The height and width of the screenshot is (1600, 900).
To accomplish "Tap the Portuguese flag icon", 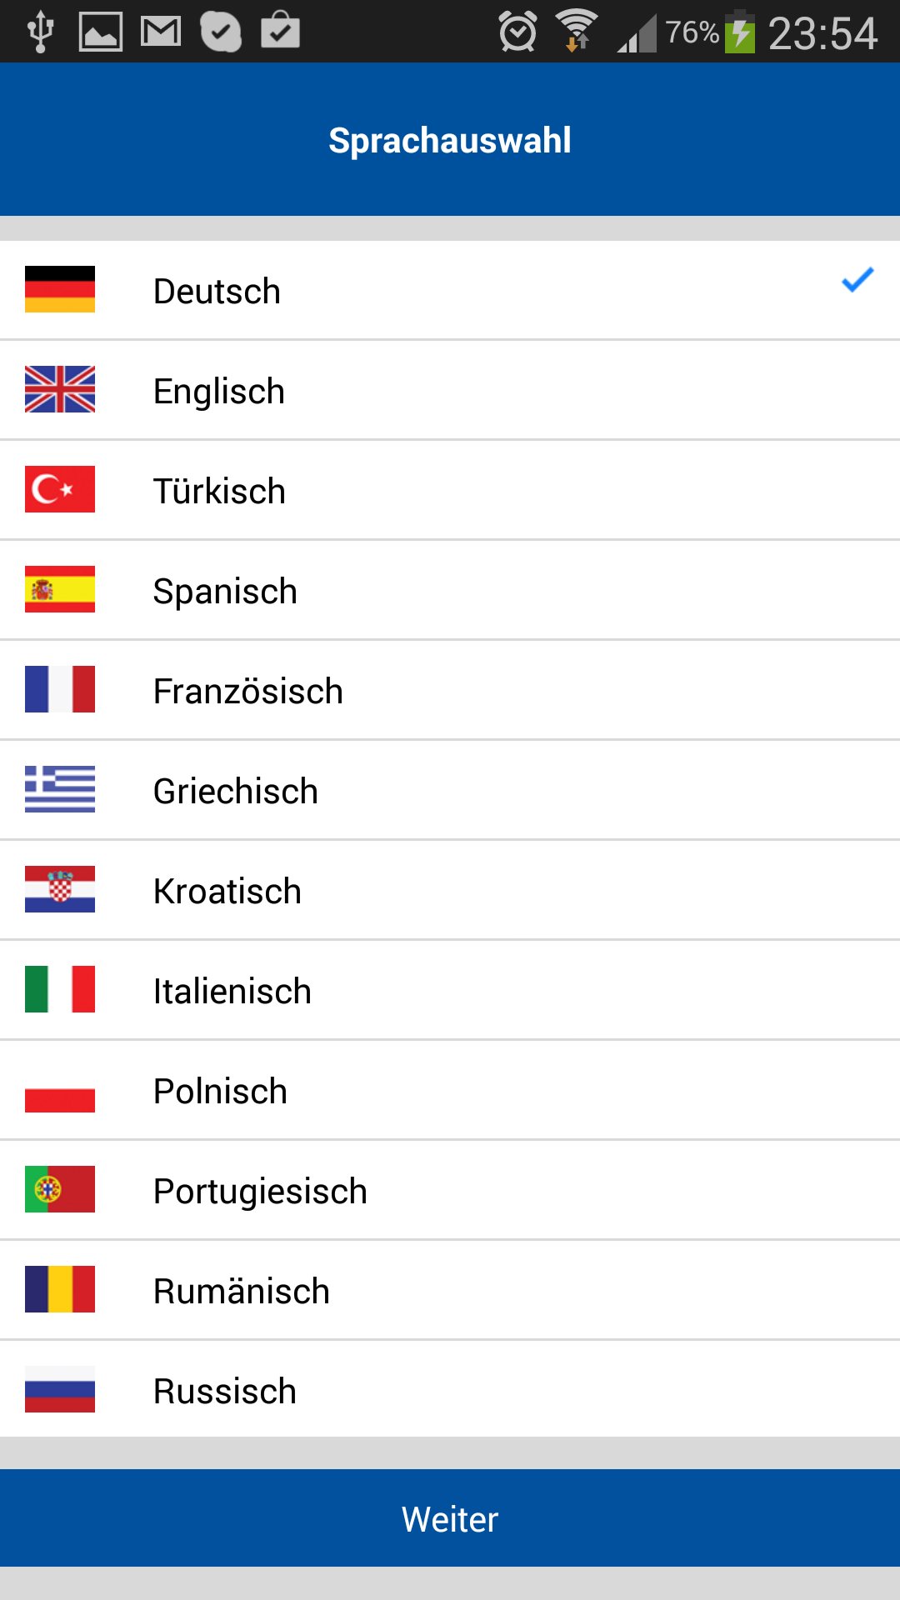I will [60, 1189].
